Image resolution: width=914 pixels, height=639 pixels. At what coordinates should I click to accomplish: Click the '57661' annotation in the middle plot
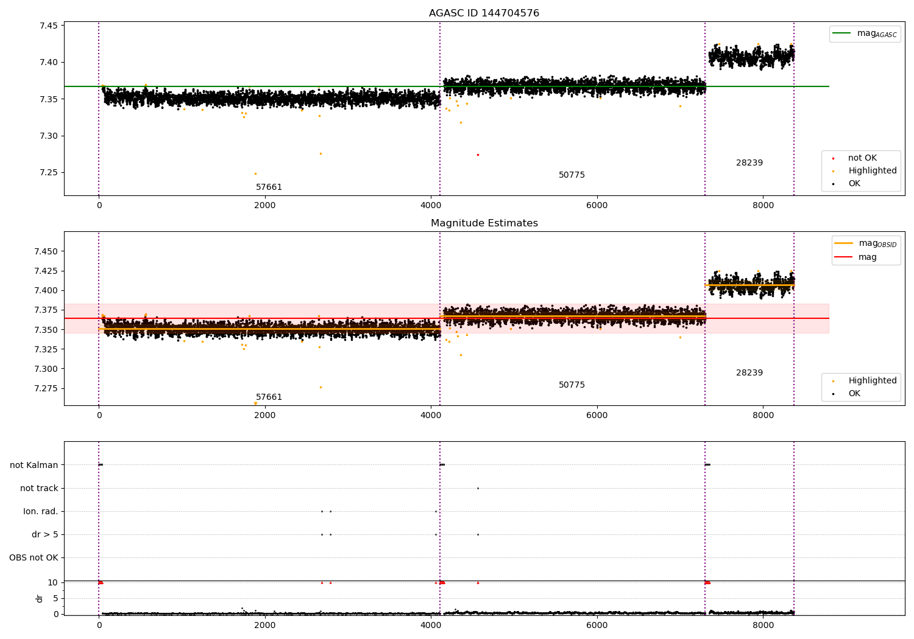[269, 397]
